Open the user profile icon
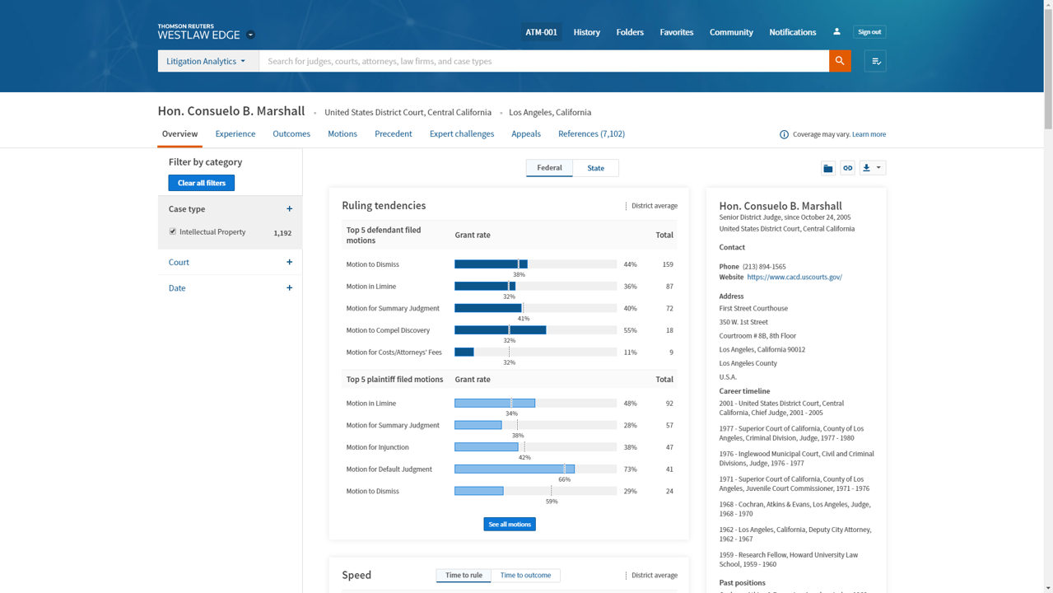Image resolution: width=1053 pixels, height=593 pixels. [836, 32]
